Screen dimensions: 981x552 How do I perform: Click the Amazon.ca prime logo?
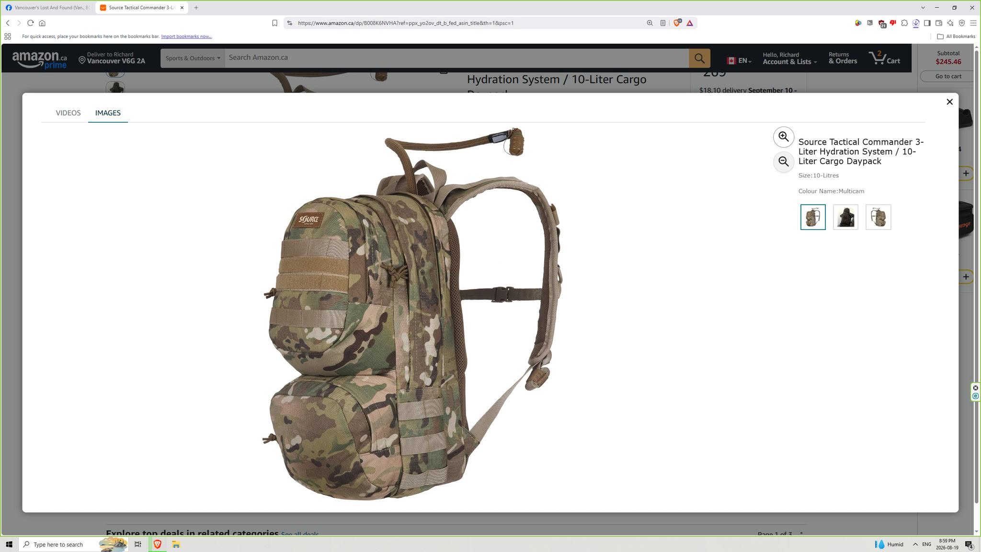(x=40, y=60)
